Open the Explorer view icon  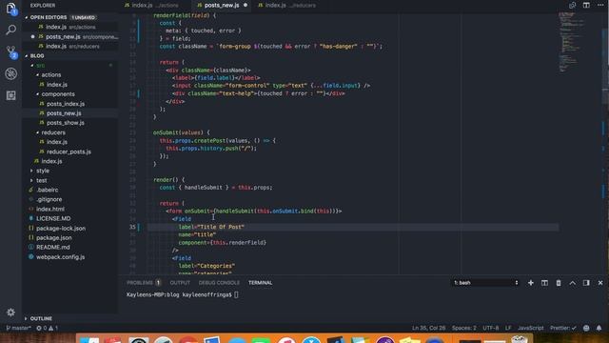10,9
